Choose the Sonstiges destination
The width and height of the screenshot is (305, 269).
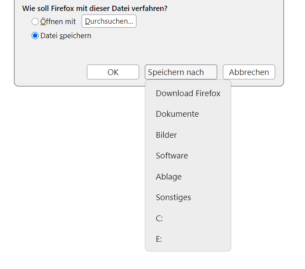(x=173, y=197)
